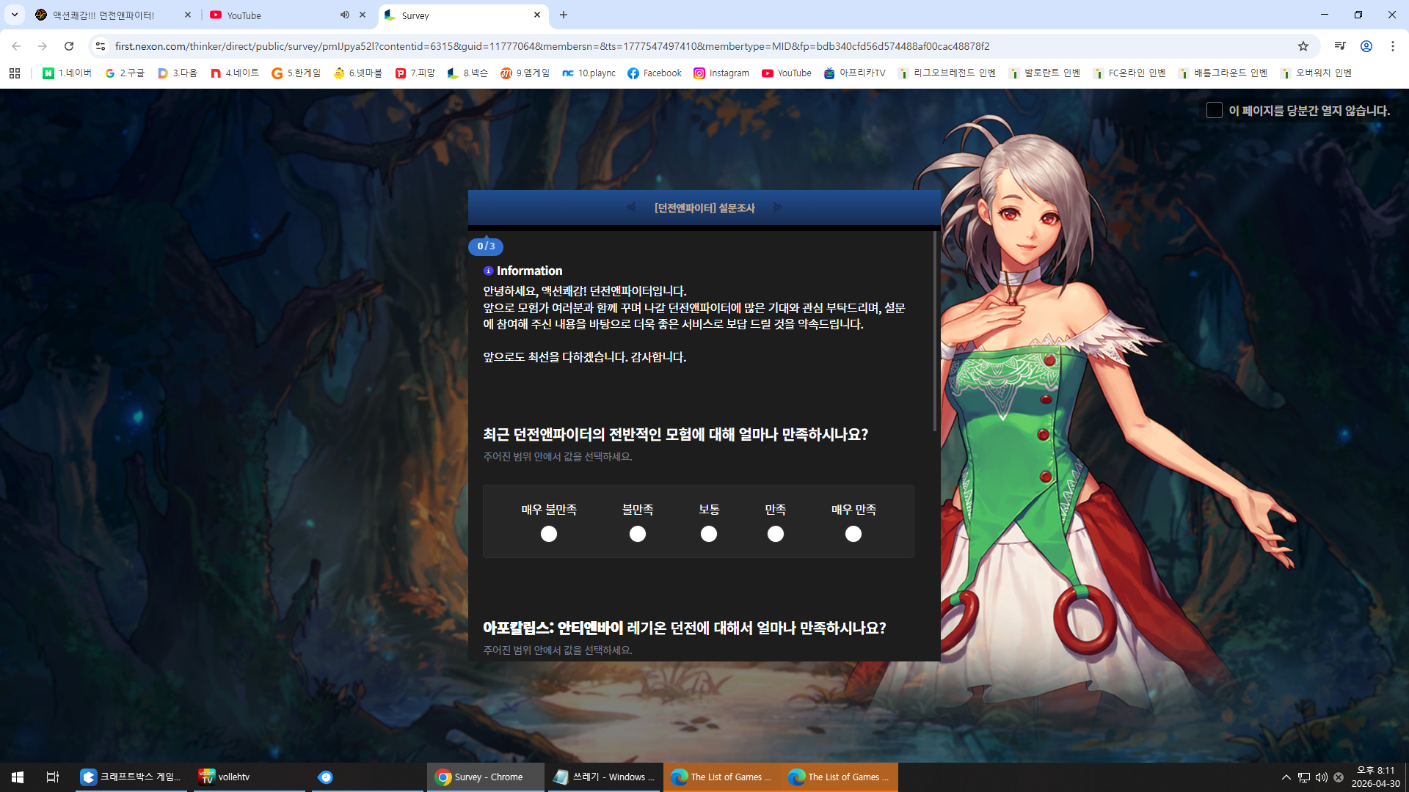
Task: Switch to the 던전앤파이터 tab
Action: [x=103, y=15]
